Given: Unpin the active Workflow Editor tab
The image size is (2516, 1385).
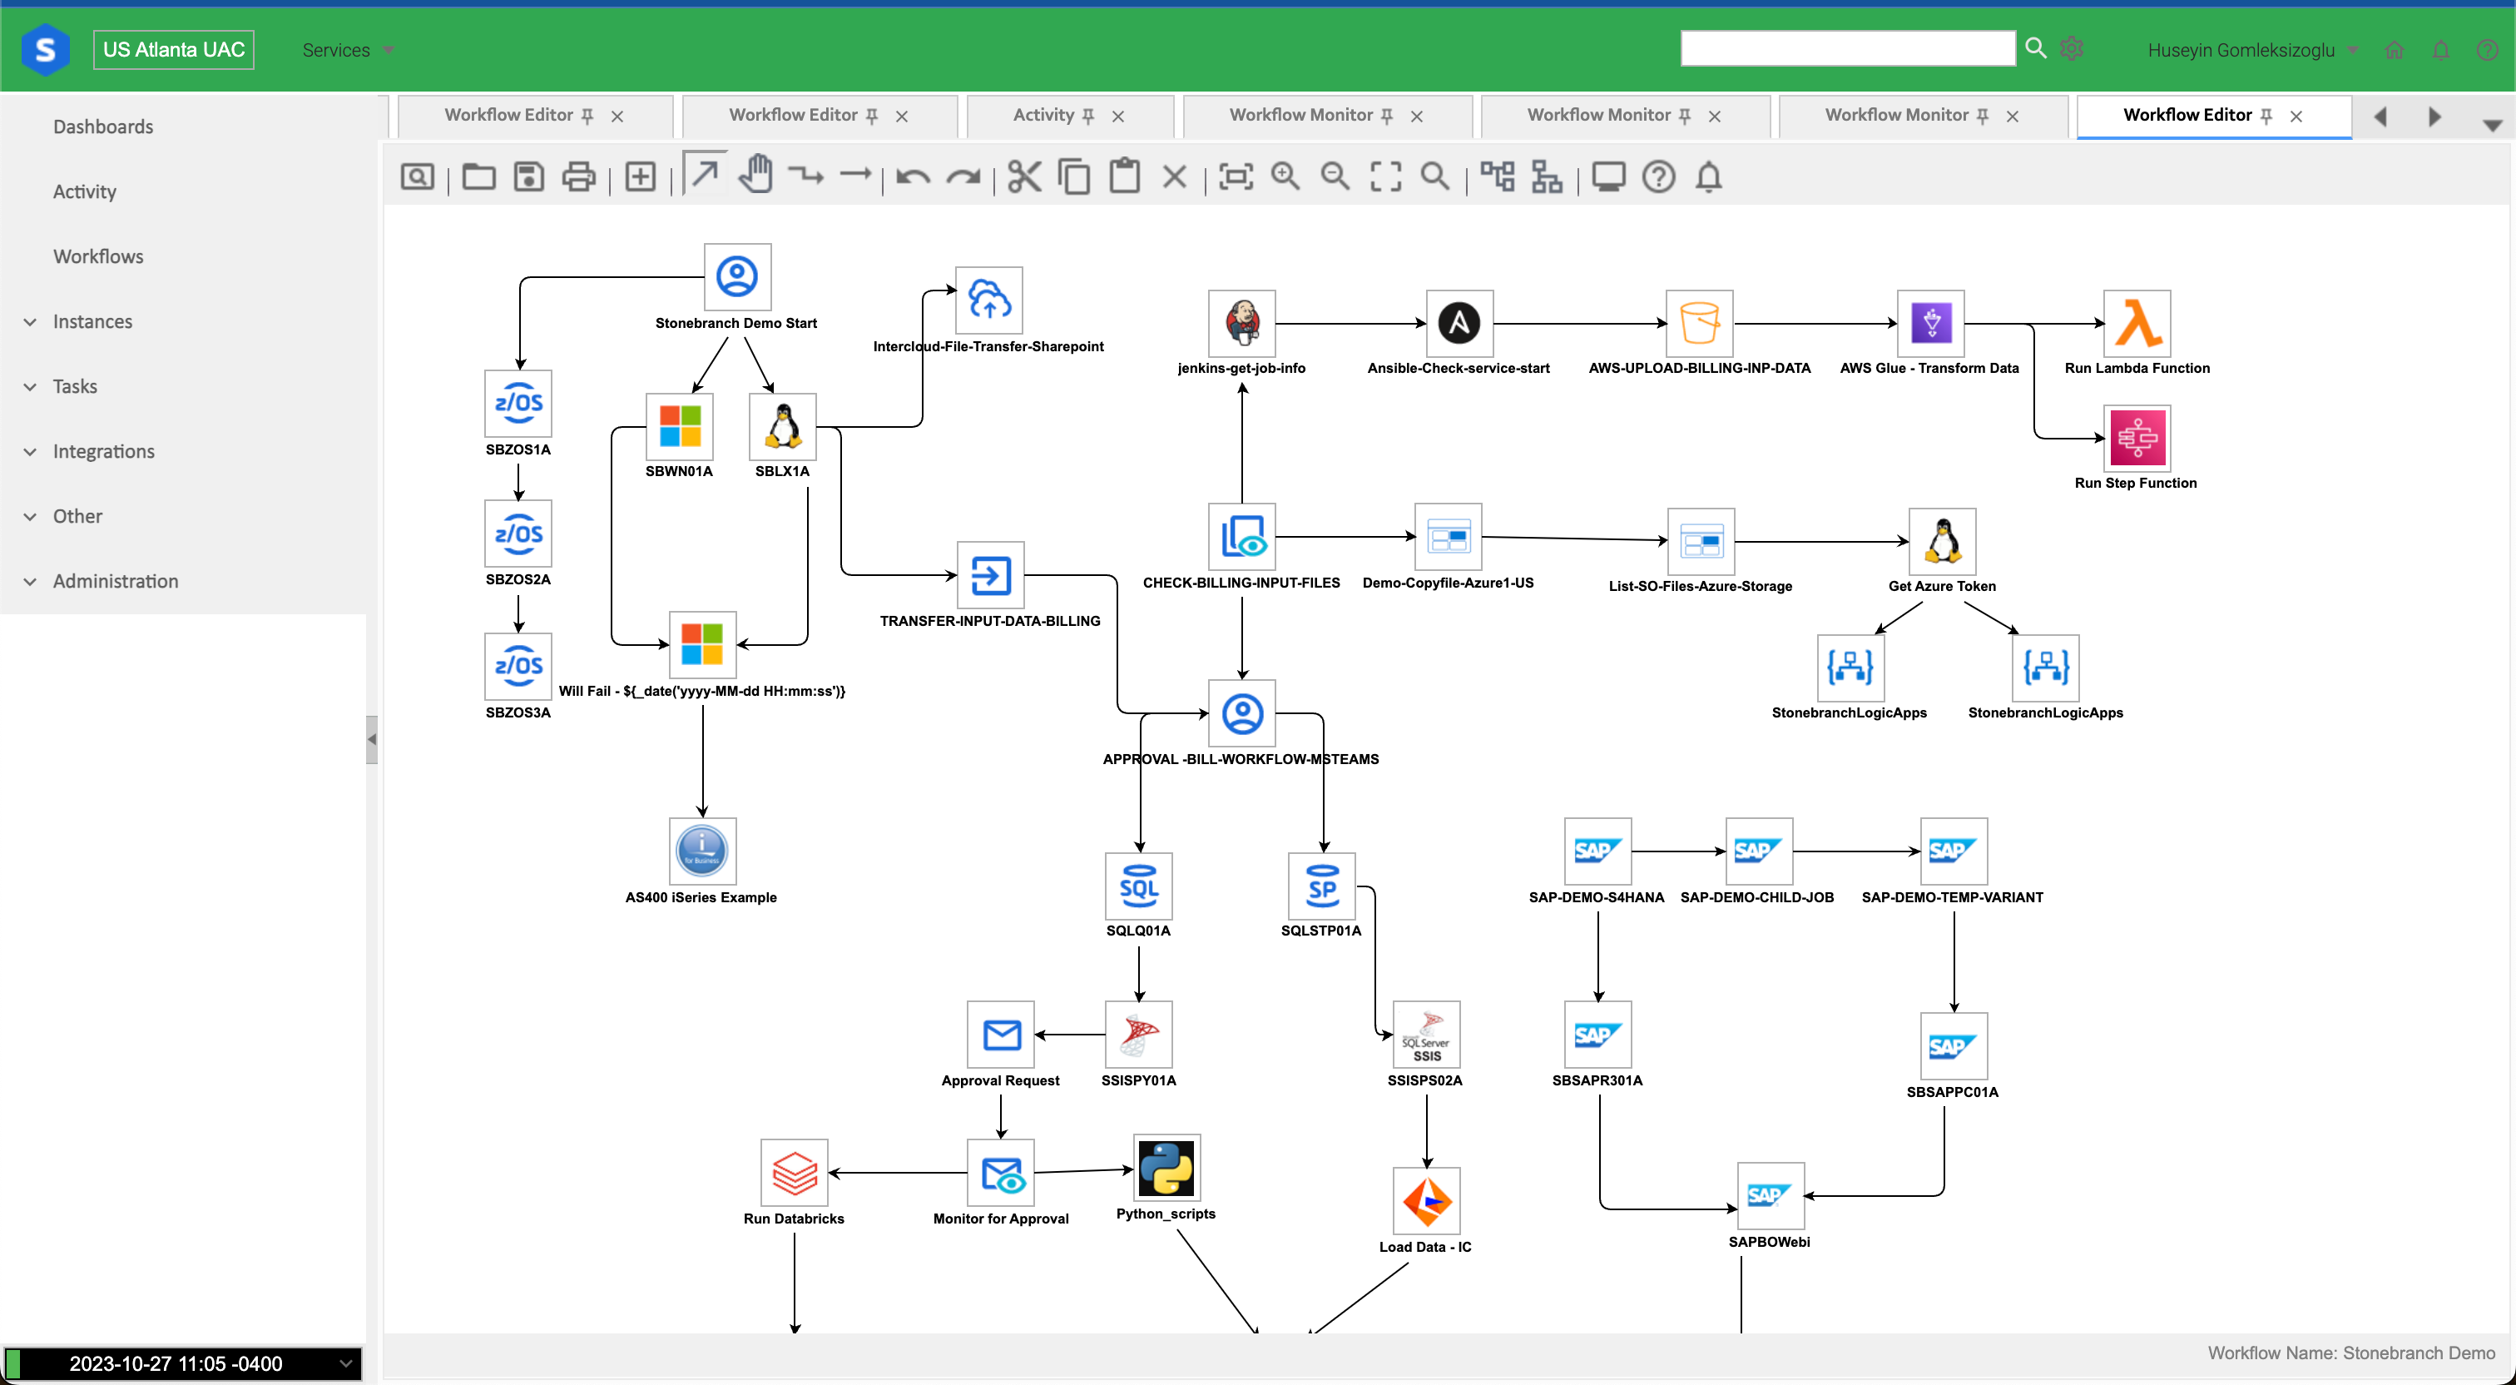Looking at the screenshot, I should coord(2267,114).
